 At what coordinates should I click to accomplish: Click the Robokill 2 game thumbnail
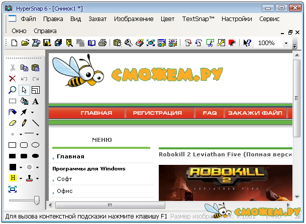coord(226,183)
